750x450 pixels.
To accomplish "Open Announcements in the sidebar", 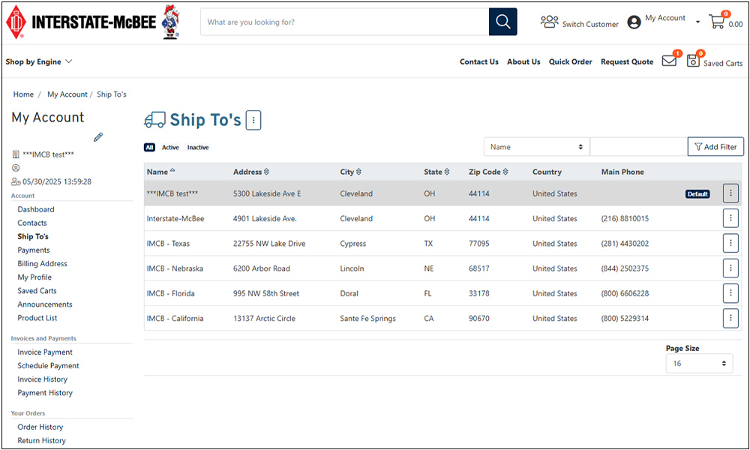I will tap(45, 304).
